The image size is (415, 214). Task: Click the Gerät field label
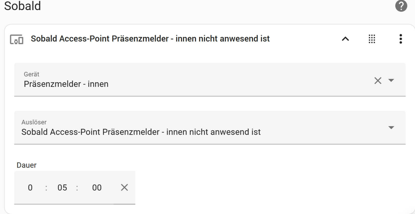tap(31, 74)
